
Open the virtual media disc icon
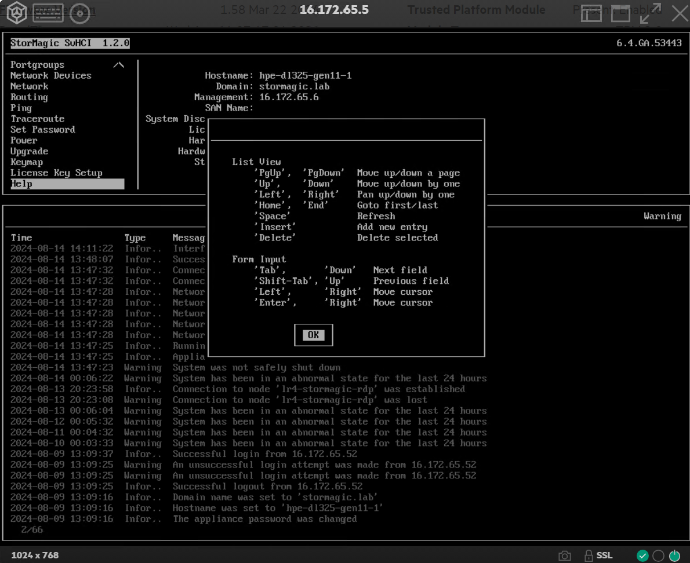(x=79, y=13)
